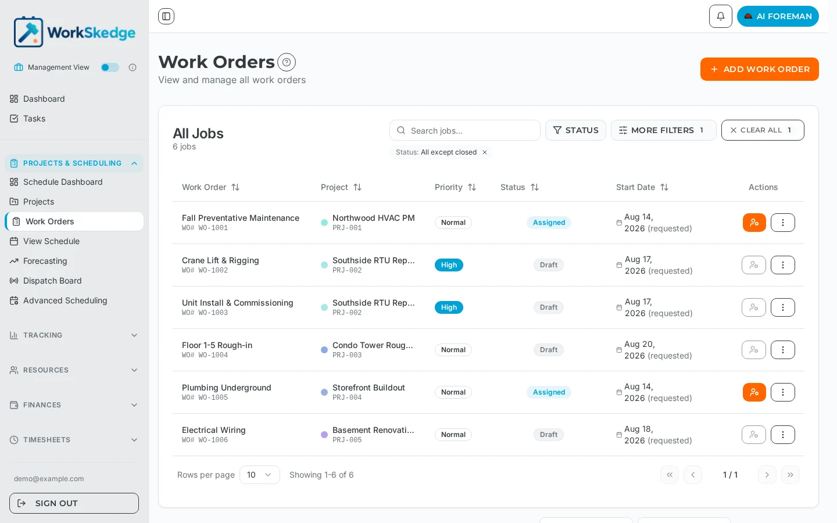Expand the Resources section
This screenshot has width=837, height=523.
coord(74,370)
